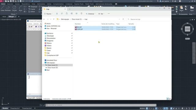
Task: Select the Línea drawing tool
Action: point(2,9)
